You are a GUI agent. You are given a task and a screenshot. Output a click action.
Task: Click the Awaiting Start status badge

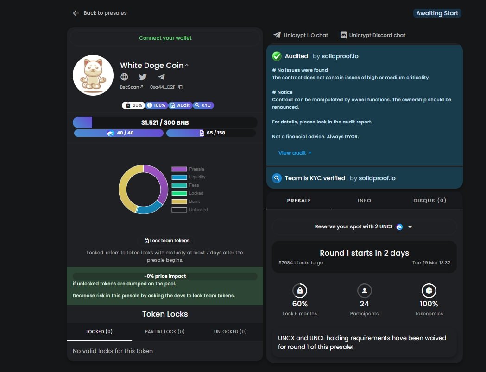(x=437, y=13)
